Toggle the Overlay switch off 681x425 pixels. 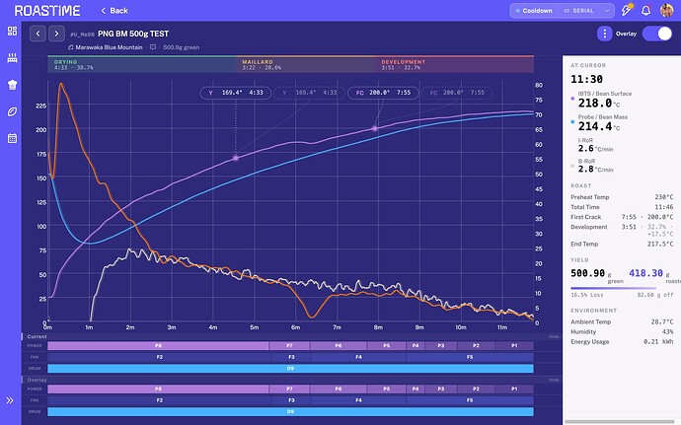(x=657, y=34)
